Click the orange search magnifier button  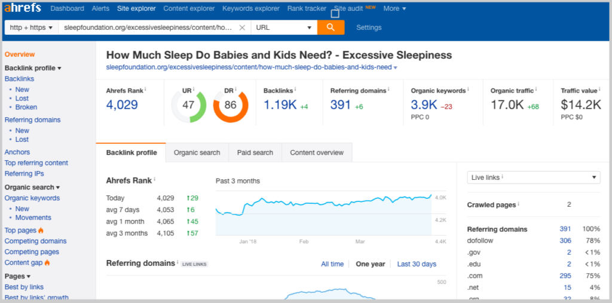point(331,27)
